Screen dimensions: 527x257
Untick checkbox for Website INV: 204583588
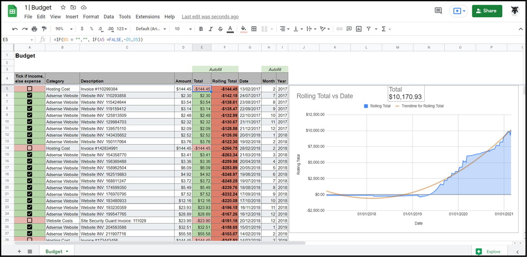tap(29, 227)
